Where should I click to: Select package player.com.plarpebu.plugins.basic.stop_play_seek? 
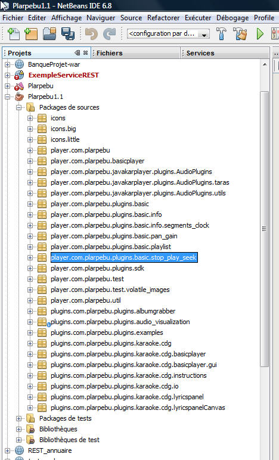pyautogui.click(x=124, y=257)
